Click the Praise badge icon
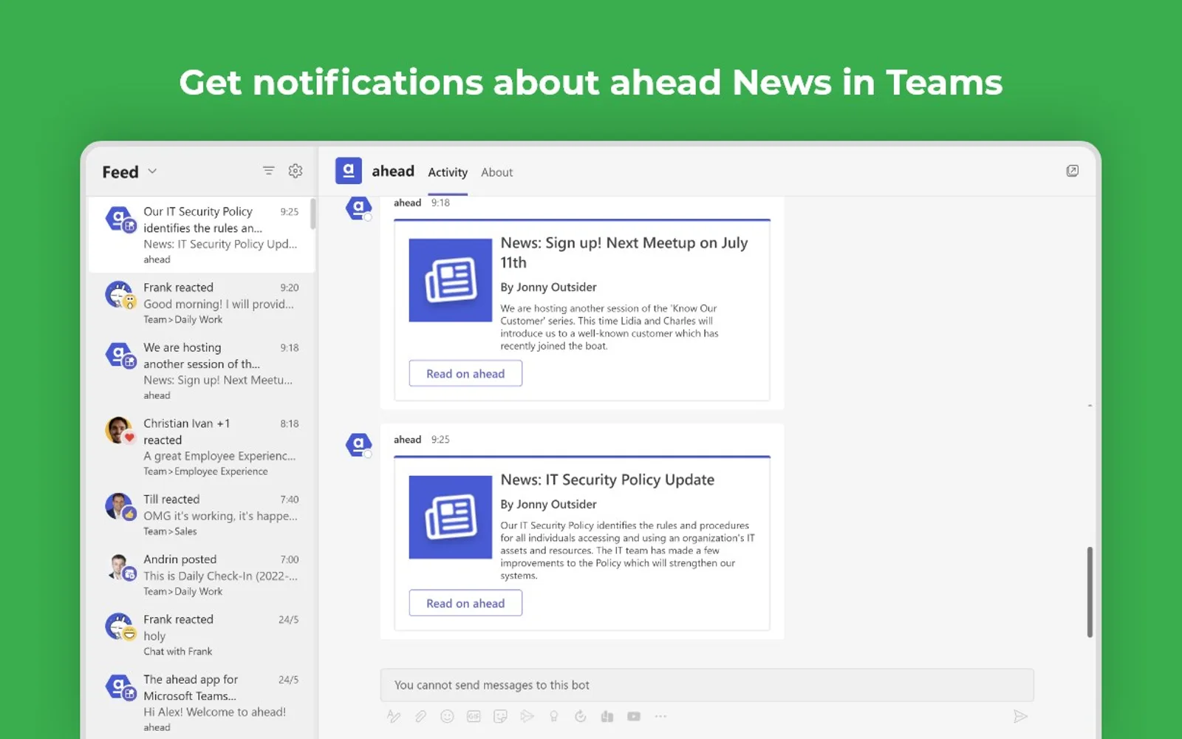Viewport: 1182px width, 739px height. click(x=553, y=716)
